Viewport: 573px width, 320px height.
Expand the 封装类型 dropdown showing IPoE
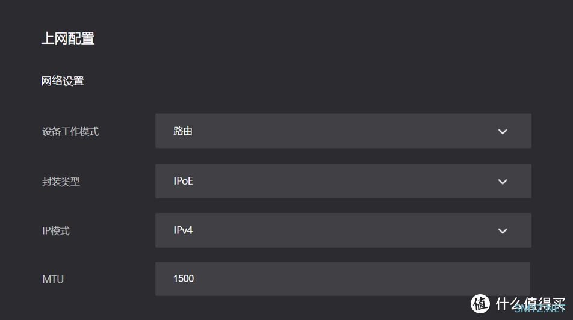(343, 181)
